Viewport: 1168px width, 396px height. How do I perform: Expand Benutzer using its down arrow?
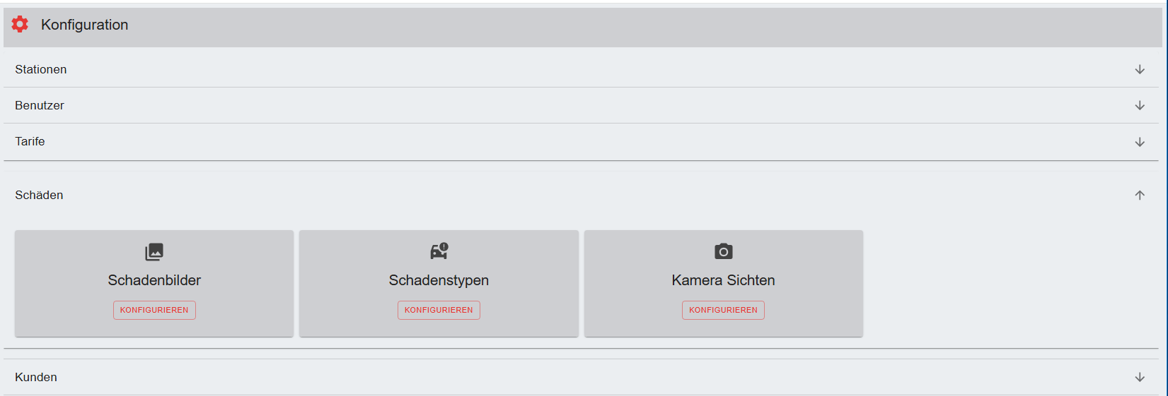pyautogui.click(x=1140, y=105)
